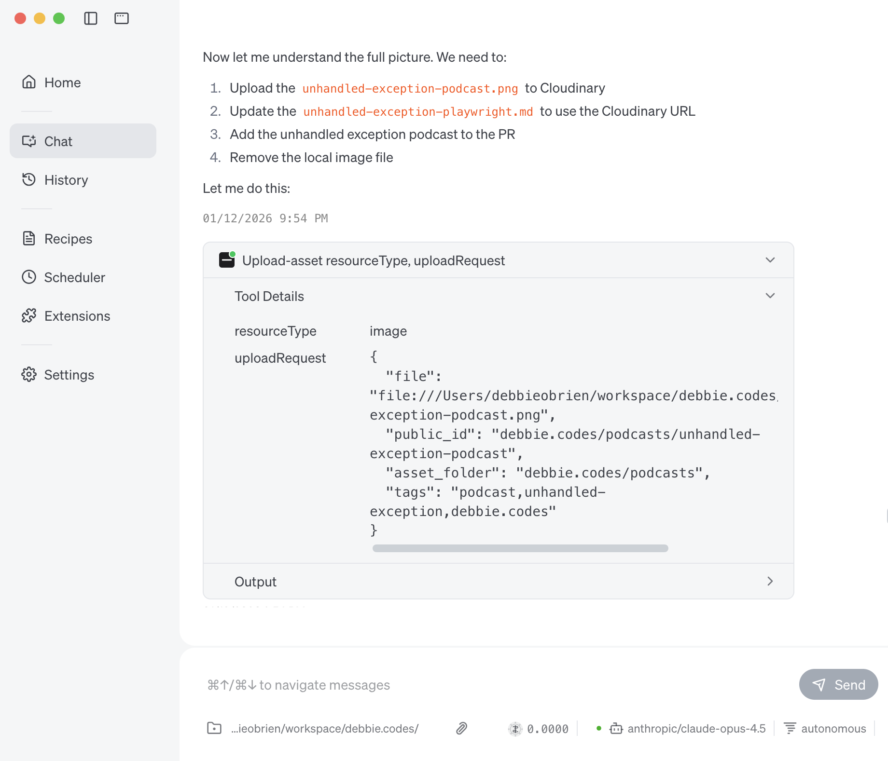The image size is (888, 761).
Task: Toggle the sidebar panel icon
Action: pyautogui.click(x=91, y=18)
